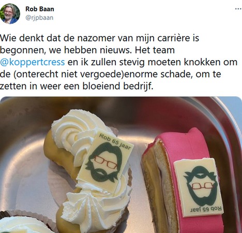The width and height of the screenshot is (242, 233).
Task: Select the upside-down 'Rob 65 jaar' plaque
Action: click(x=199, y=187)
